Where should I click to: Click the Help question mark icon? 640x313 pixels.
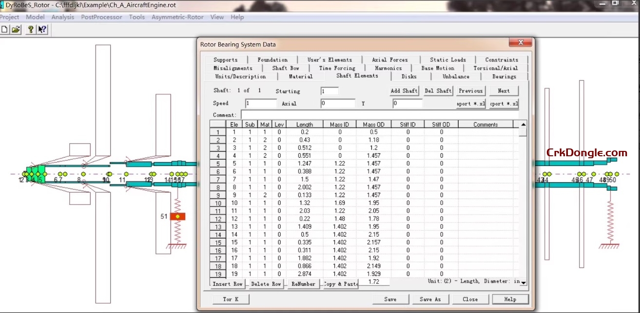[x=30, y=29]
